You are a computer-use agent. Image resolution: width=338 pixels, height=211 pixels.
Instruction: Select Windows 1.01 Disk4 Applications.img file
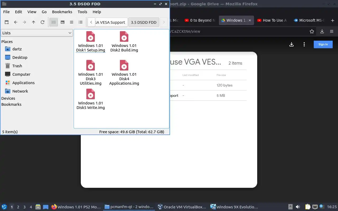124,73
